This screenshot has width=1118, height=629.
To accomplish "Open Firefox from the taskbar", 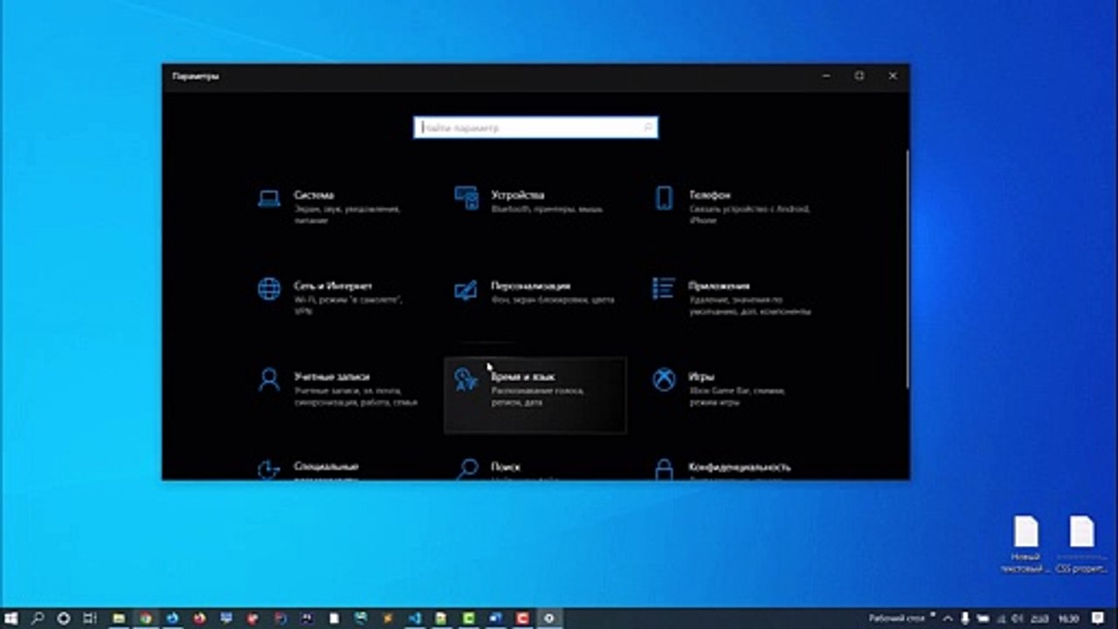I will [200, 619].
